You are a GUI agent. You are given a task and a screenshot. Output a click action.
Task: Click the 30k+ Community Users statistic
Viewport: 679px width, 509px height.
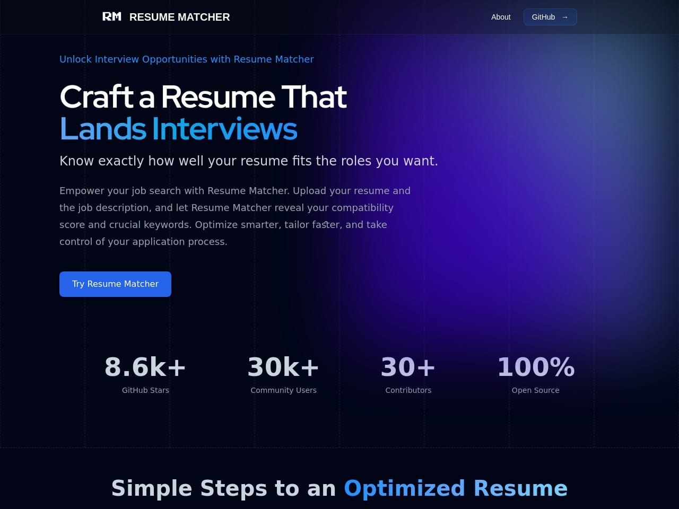[283, 366]
